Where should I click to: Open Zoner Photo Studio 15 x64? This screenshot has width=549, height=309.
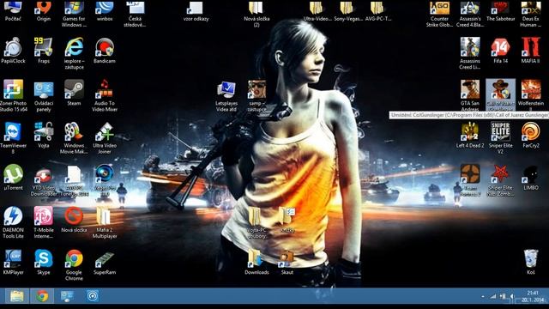point(14,95)
